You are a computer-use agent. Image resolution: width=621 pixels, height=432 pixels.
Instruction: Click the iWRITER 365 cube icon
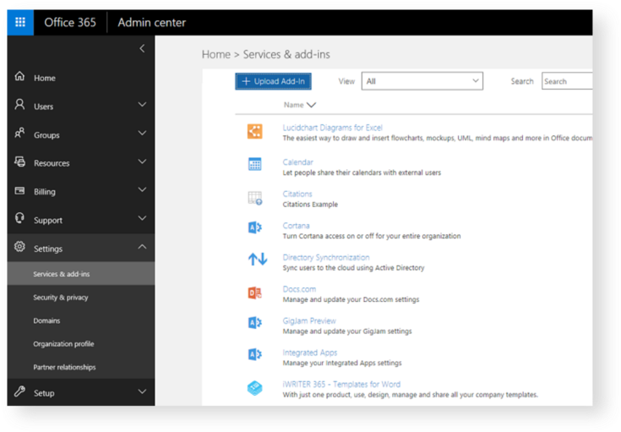pyautogui.click(x=254, y=388)
